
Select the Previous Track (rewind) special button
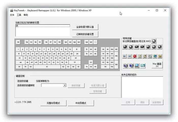137,47
